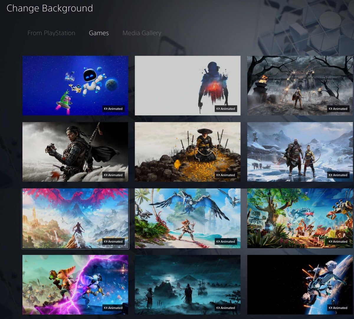The height and width of the screenshot is (319, 354).
Task: Pick the Kratos and Atreus snowy background
Action: point(300,152)
